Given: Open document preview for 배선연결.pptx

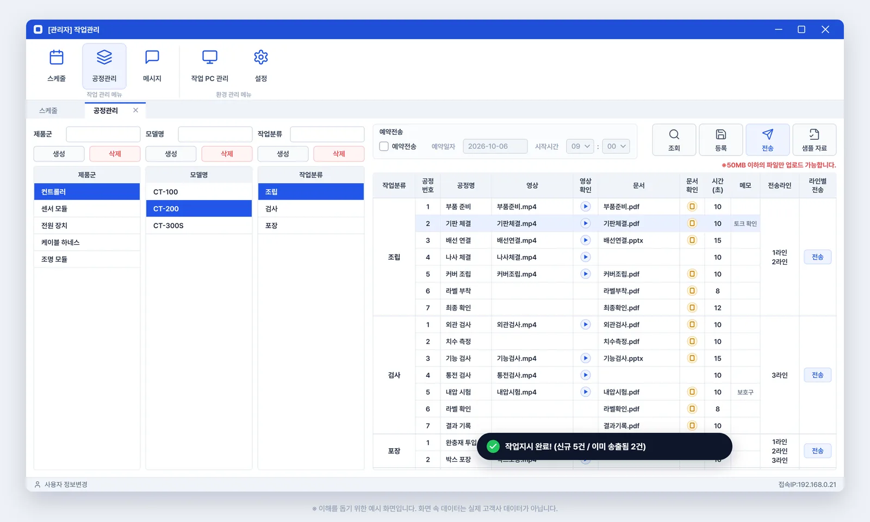Looking at the screenshot, I should (x=692, y=240).
